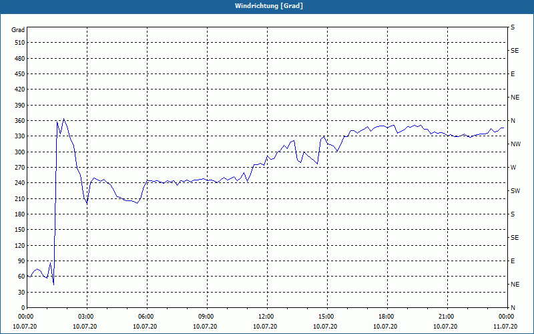Click the 120 y-axis tick label
Screen dimensions: 534x334
(x=20, y=245)
